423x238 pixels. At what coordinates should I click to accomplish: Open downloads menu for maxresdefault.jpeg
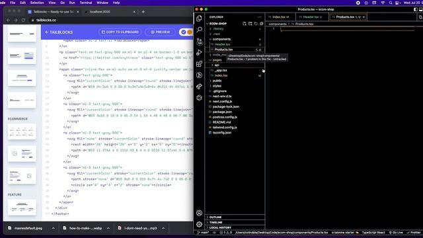click(x=53, y=228)
